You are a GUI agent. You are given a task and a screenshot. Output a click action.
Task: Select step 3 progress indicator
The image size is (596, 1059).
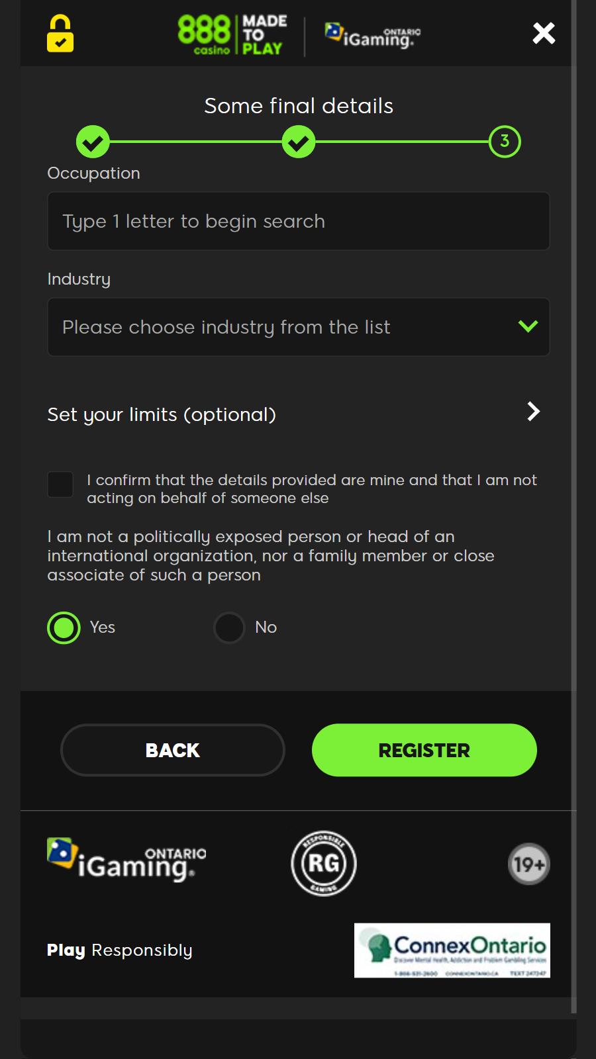[x=505, y=142]
